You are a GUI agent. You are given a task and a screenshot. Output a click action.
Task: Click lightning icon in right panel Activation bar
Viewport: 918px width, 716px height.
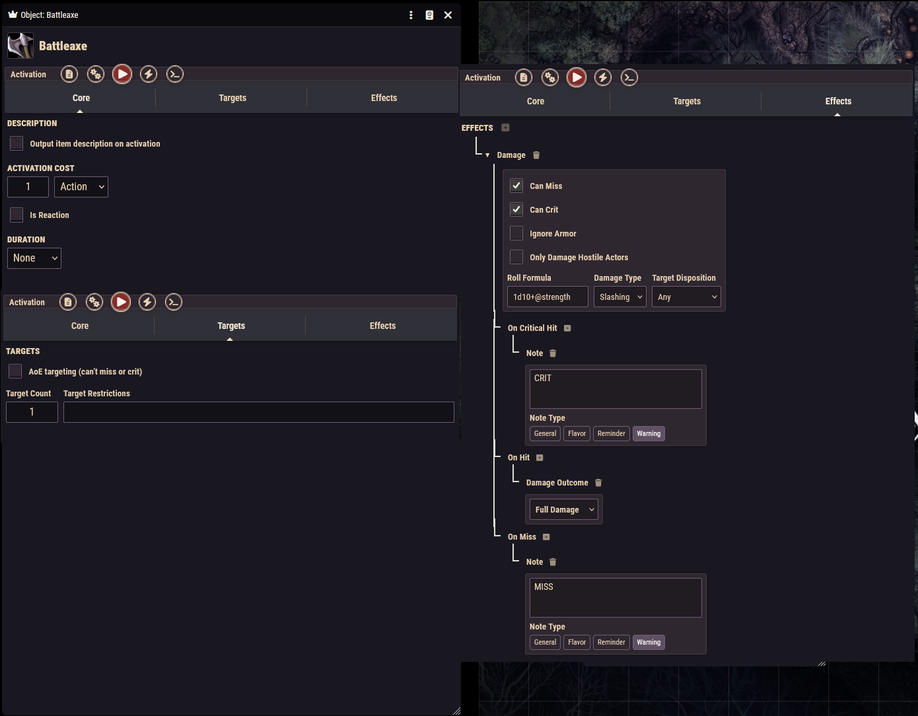[603, 77]
